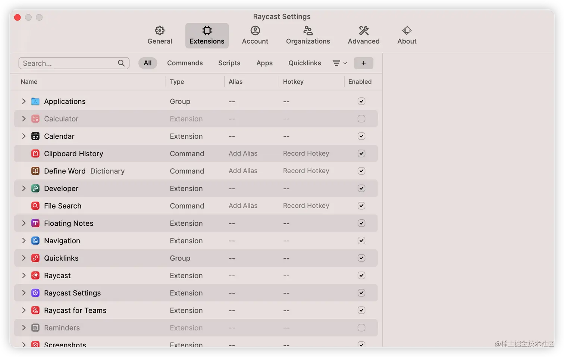Image resolution: width=564 pixels, height=357 pixels.
Task: Enable the Reminders extension checkbox
Action: 361,328
